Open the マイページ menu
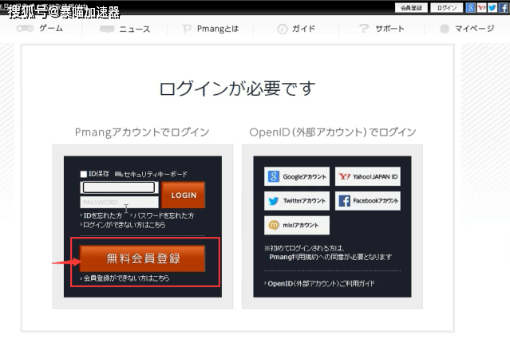Viewport: 510px width, 339px height. [467, 29]
